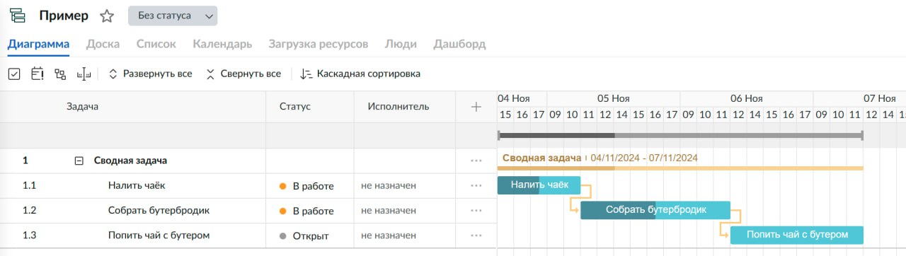Open status В работе of Налить чаёк
Screen dimensions: 906x256
[306, 186]
